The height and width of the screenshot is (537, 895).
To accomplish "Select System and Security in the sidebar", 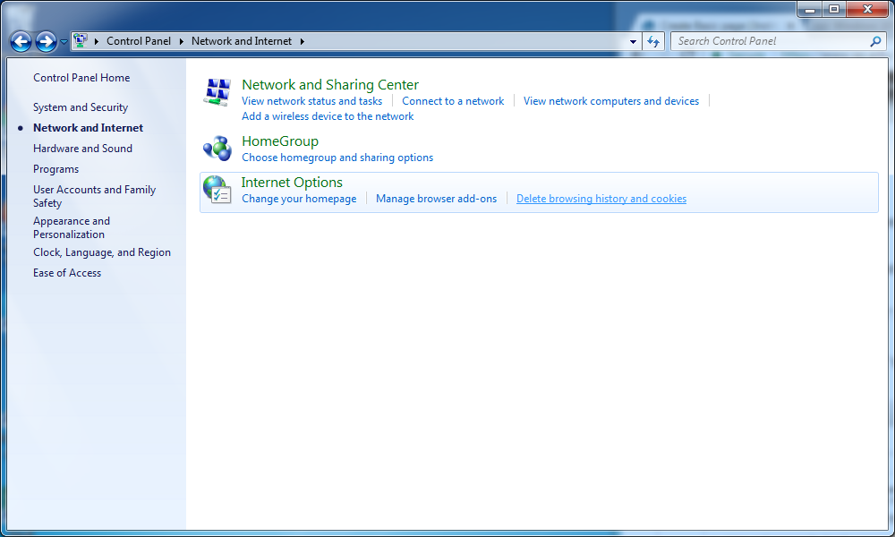I will (x=81, y=107).
